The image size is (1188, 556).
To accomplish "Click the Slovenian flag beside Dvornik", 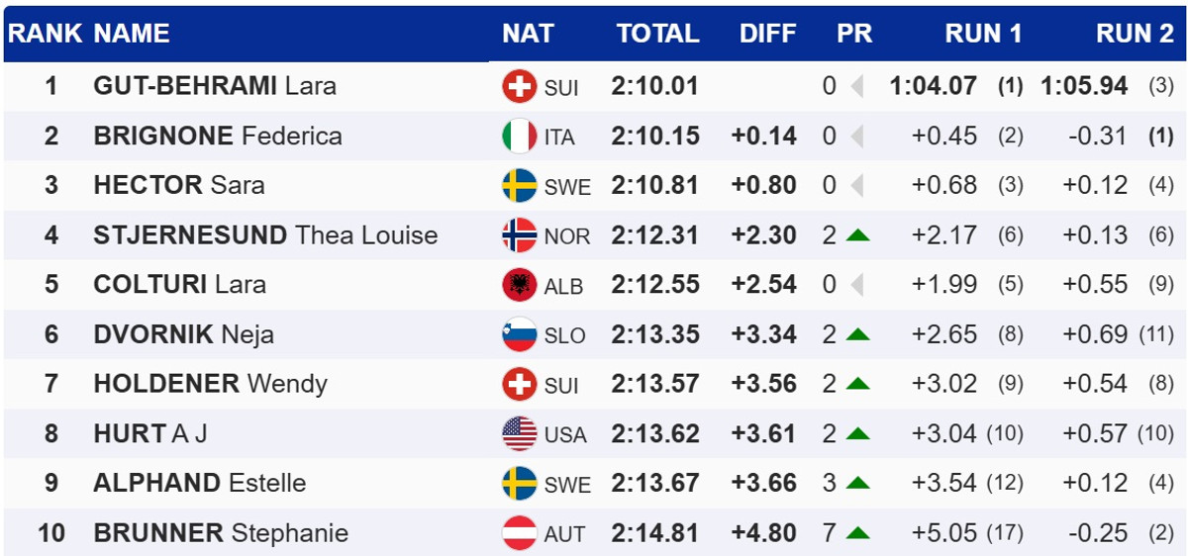I will pos(519,334).
